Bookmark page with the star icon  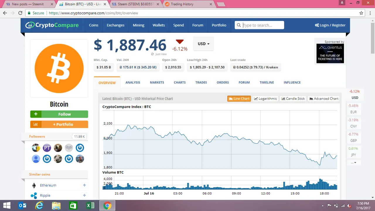[362, 13]
